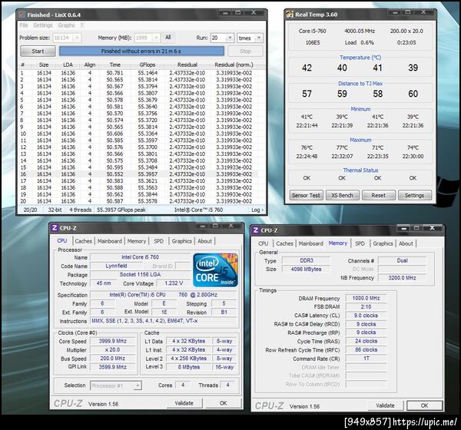This screenshot has width=461, height=430.
Task: Open About tab in right CPU-Z window
Action: tap(406, 243)
